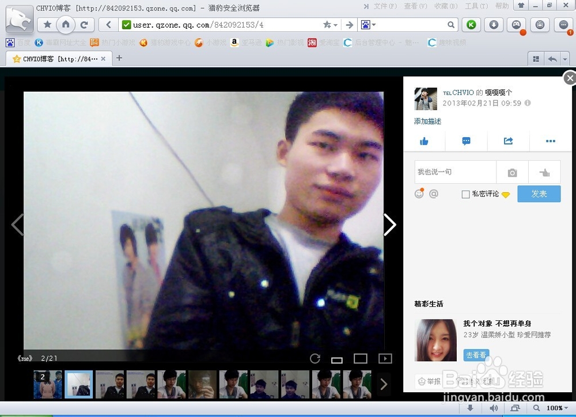576x417 pixels.
Task: Click the tab grid overview icon
Action: [x=536, y=59]
